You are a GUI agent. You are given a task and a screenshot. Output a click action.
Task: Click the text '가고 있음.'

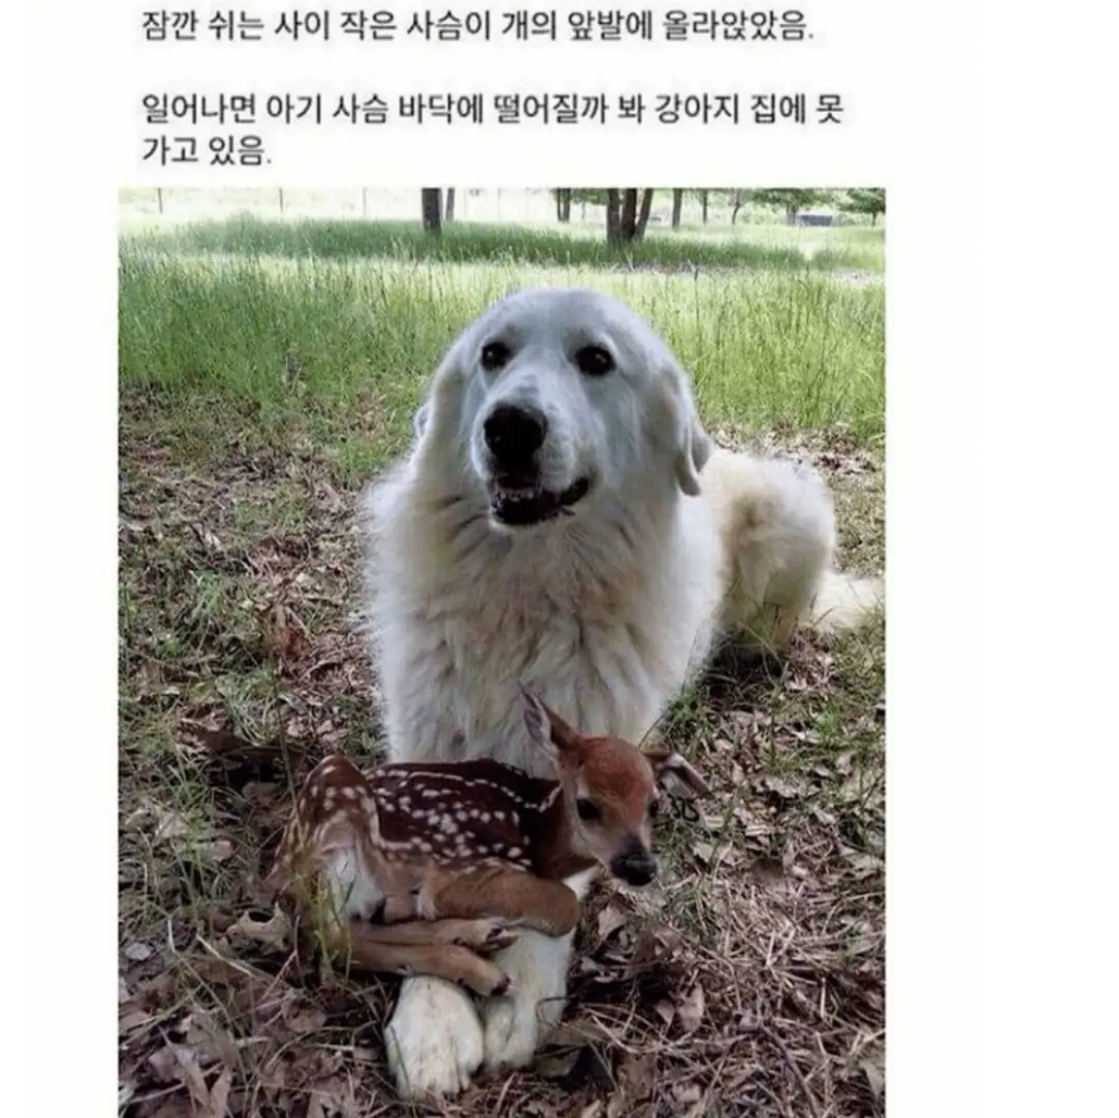click(x=207, y=150)
